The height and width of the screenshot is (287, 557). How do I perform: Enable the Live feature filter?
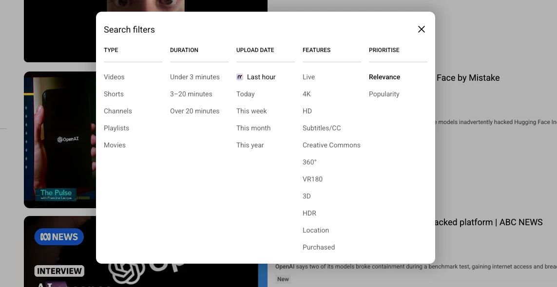pyautogui.click(x=308, y=77)
